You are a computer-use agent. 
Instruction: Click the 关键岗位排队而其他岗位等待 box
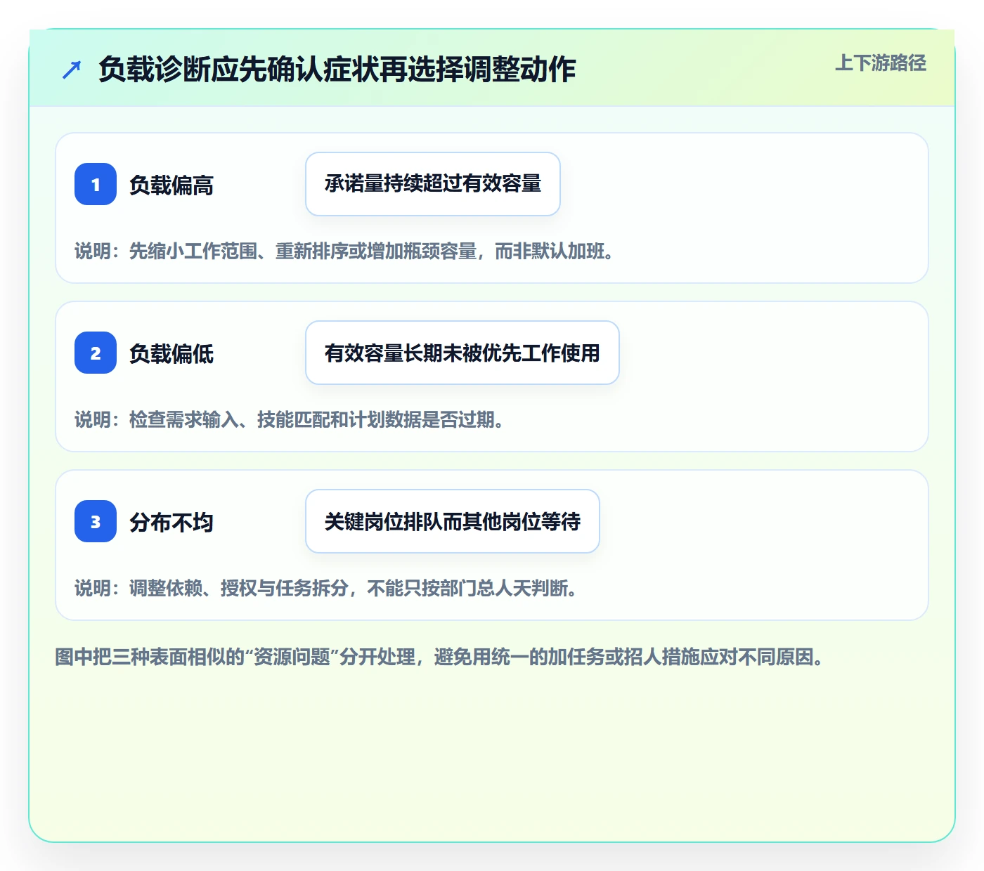[x=453, y=521]
